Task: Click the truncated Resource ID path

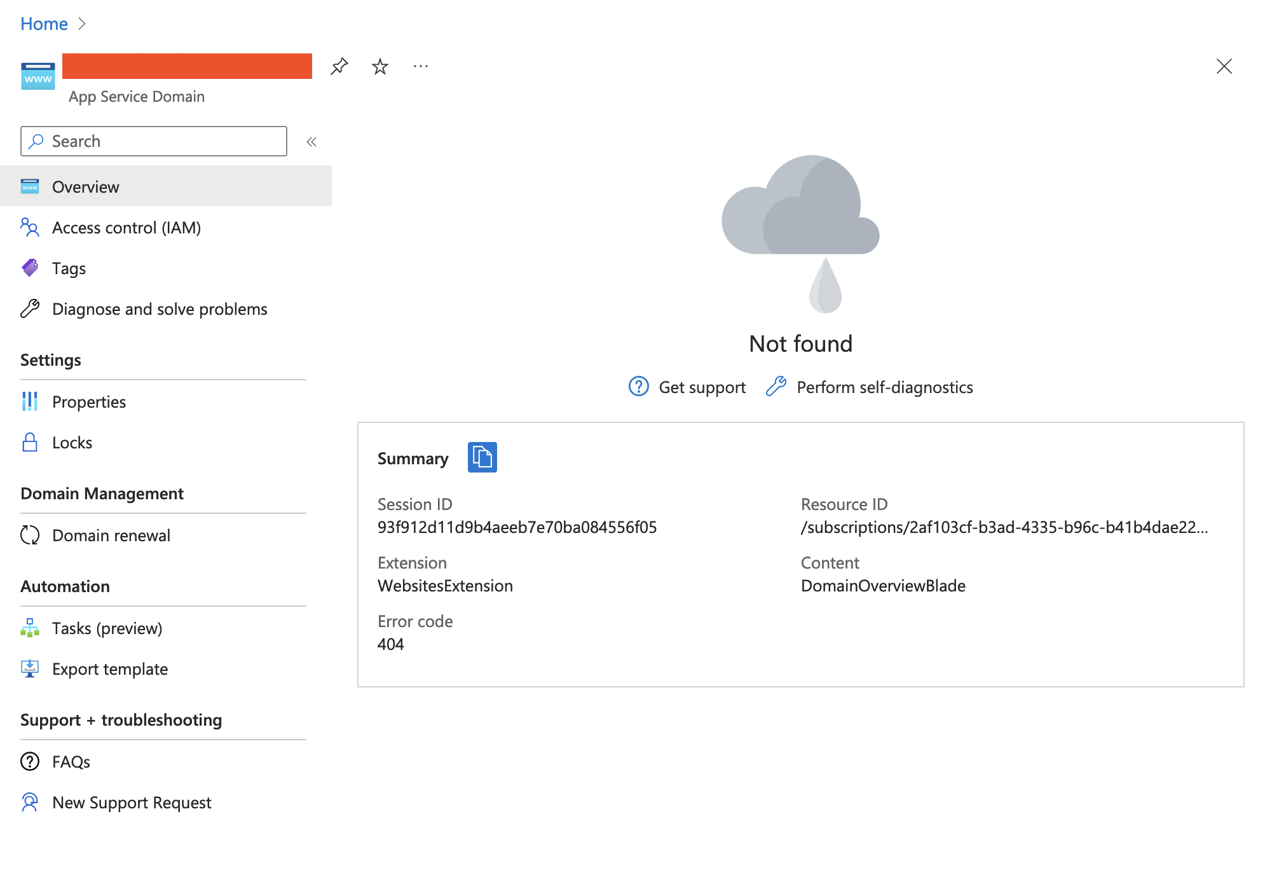Action: [x=1004, y=527]
